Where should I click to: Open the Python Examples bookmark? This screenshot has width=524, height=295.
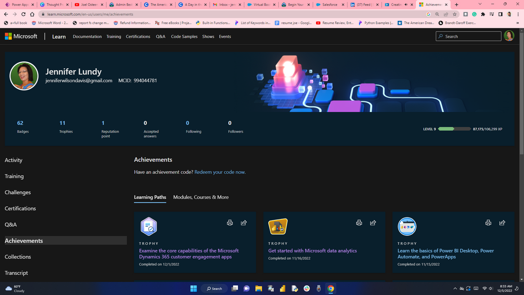[x=375, y=23]
